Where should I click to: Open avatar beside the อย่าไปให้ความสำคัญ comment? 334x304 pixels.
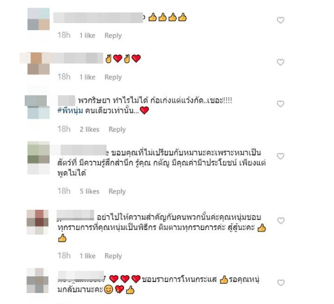[37, 223]
